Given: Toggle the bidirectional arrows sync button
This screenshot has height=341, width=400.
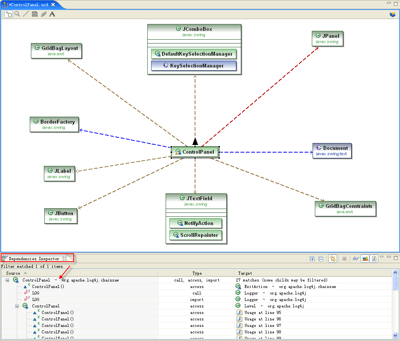Looking at the screenshot, I should [333, 259].
